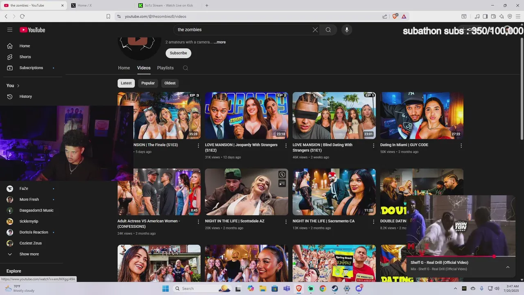Toggle the browser sidebar panel icon

click(x=485, y=16)
